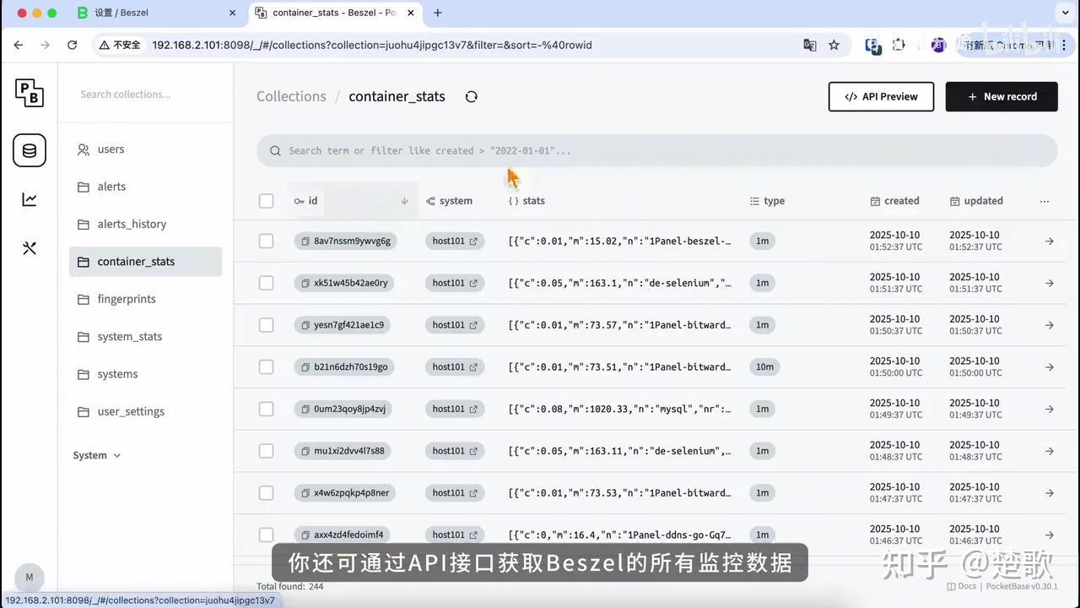
Task: Refresh the container_stats collection
Action: pos(472,96)
